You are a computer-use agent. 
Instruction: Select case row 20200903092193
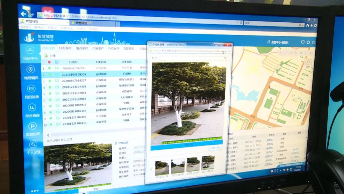pyautogui.click(x=94, y=68)
